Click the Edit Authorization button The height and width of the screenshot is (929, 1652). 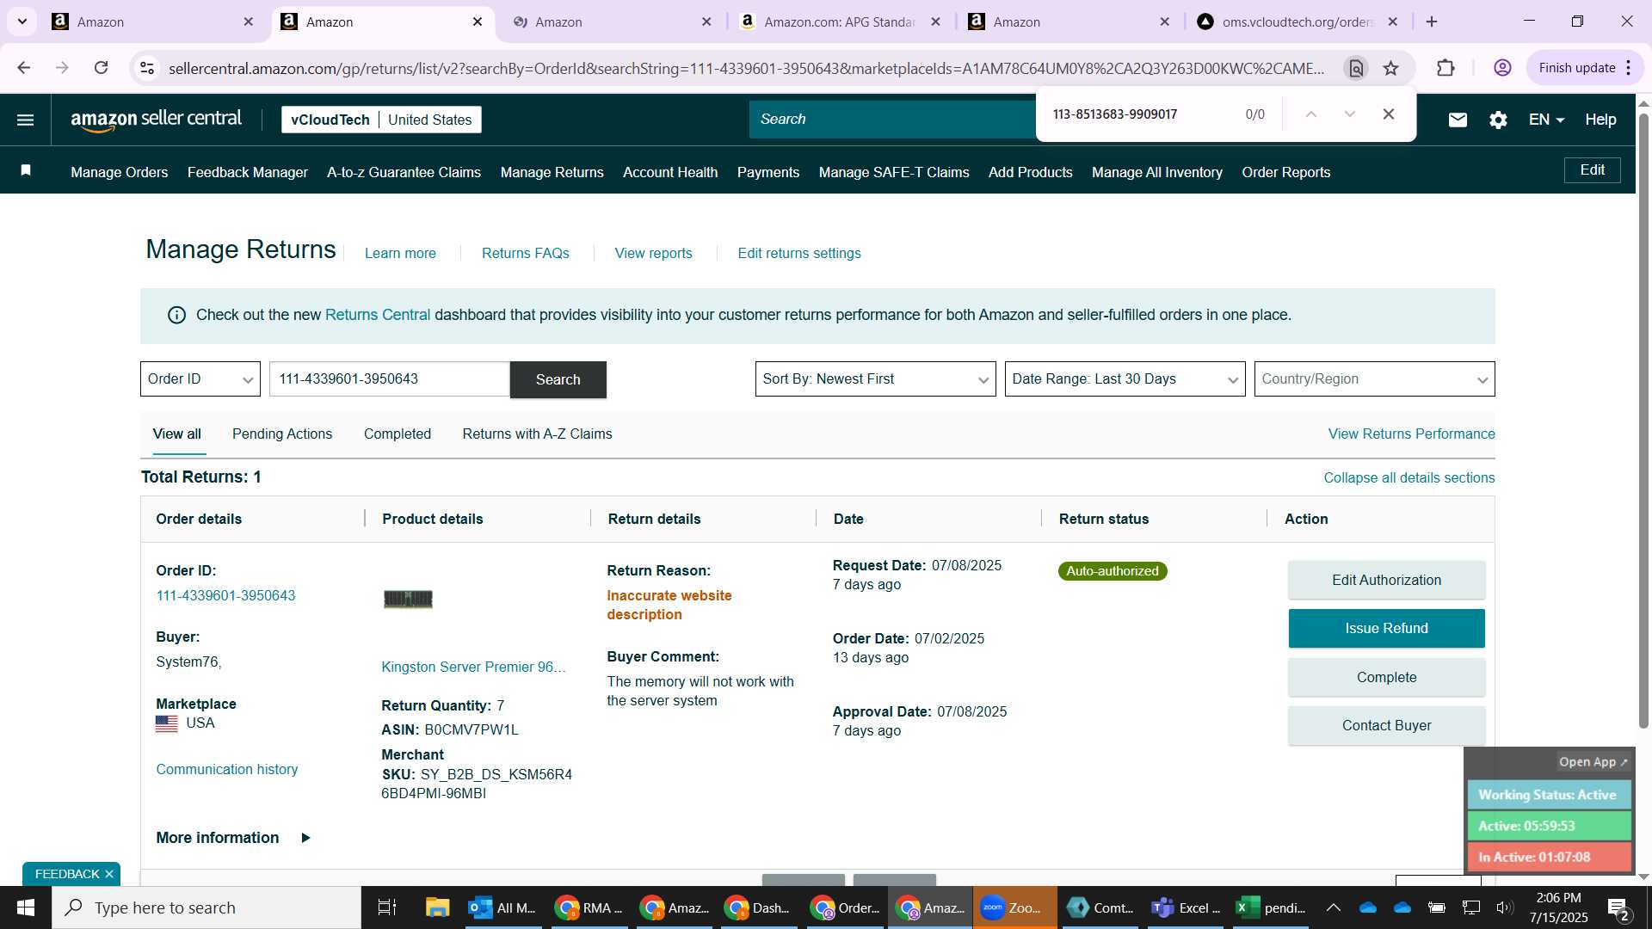click(x=1386, y=580)
